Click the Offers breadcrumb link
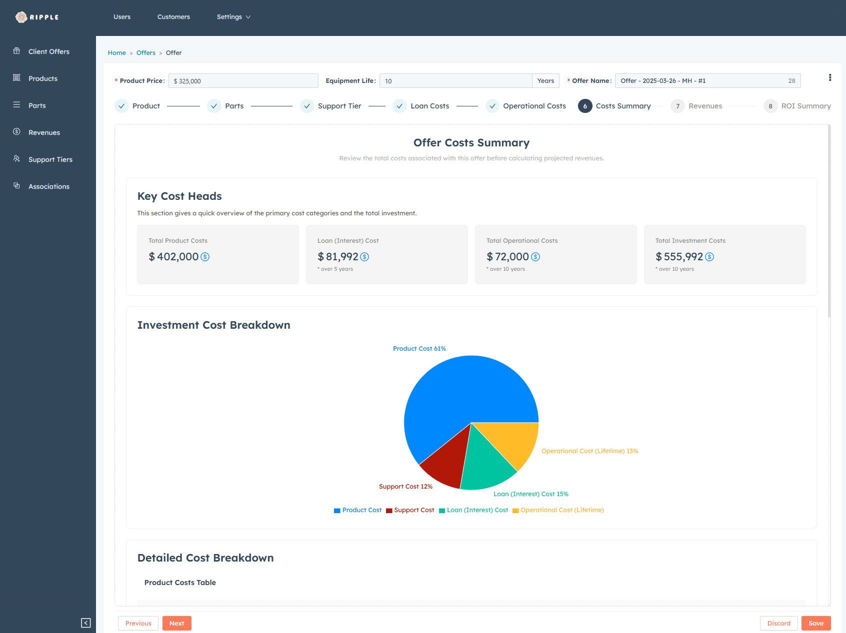This screenshot has width=846, height=633. pos(146,52)
